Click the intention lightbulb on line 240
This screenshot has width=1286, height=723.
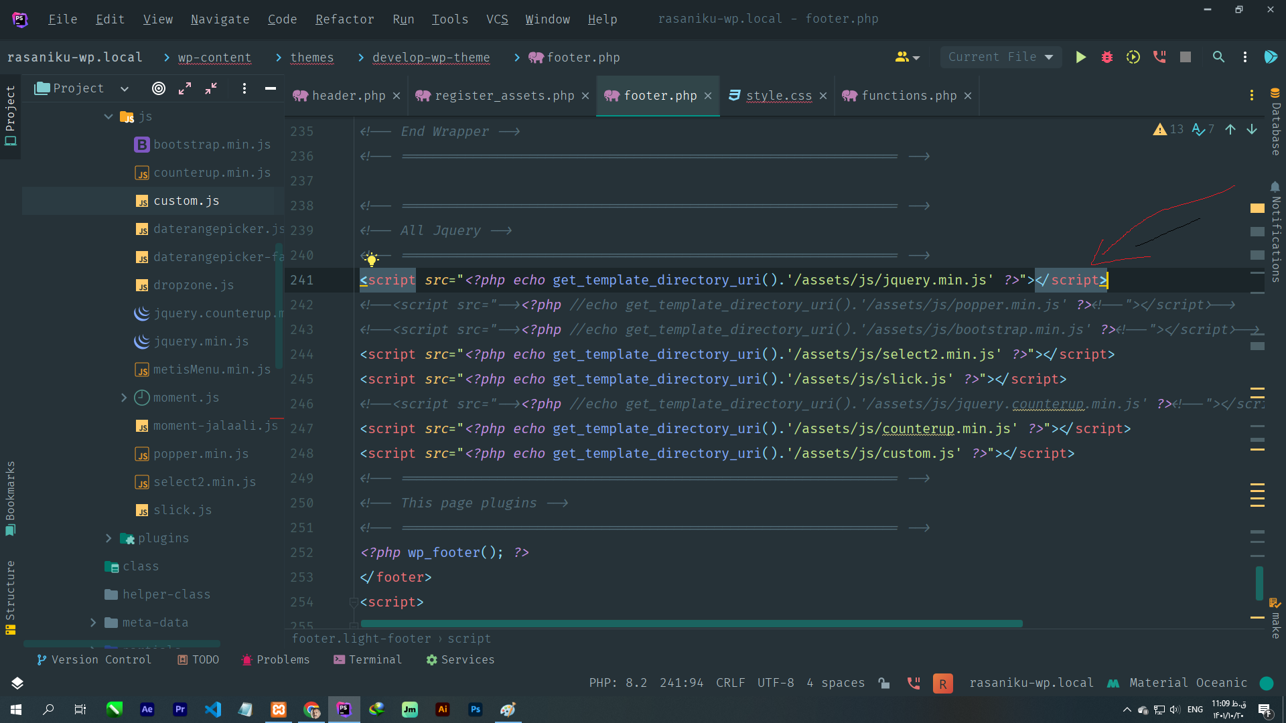372,259
